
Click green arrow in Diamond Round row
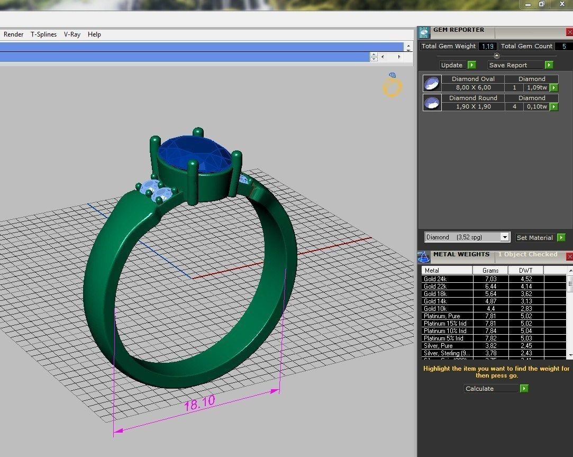point(554,107)
